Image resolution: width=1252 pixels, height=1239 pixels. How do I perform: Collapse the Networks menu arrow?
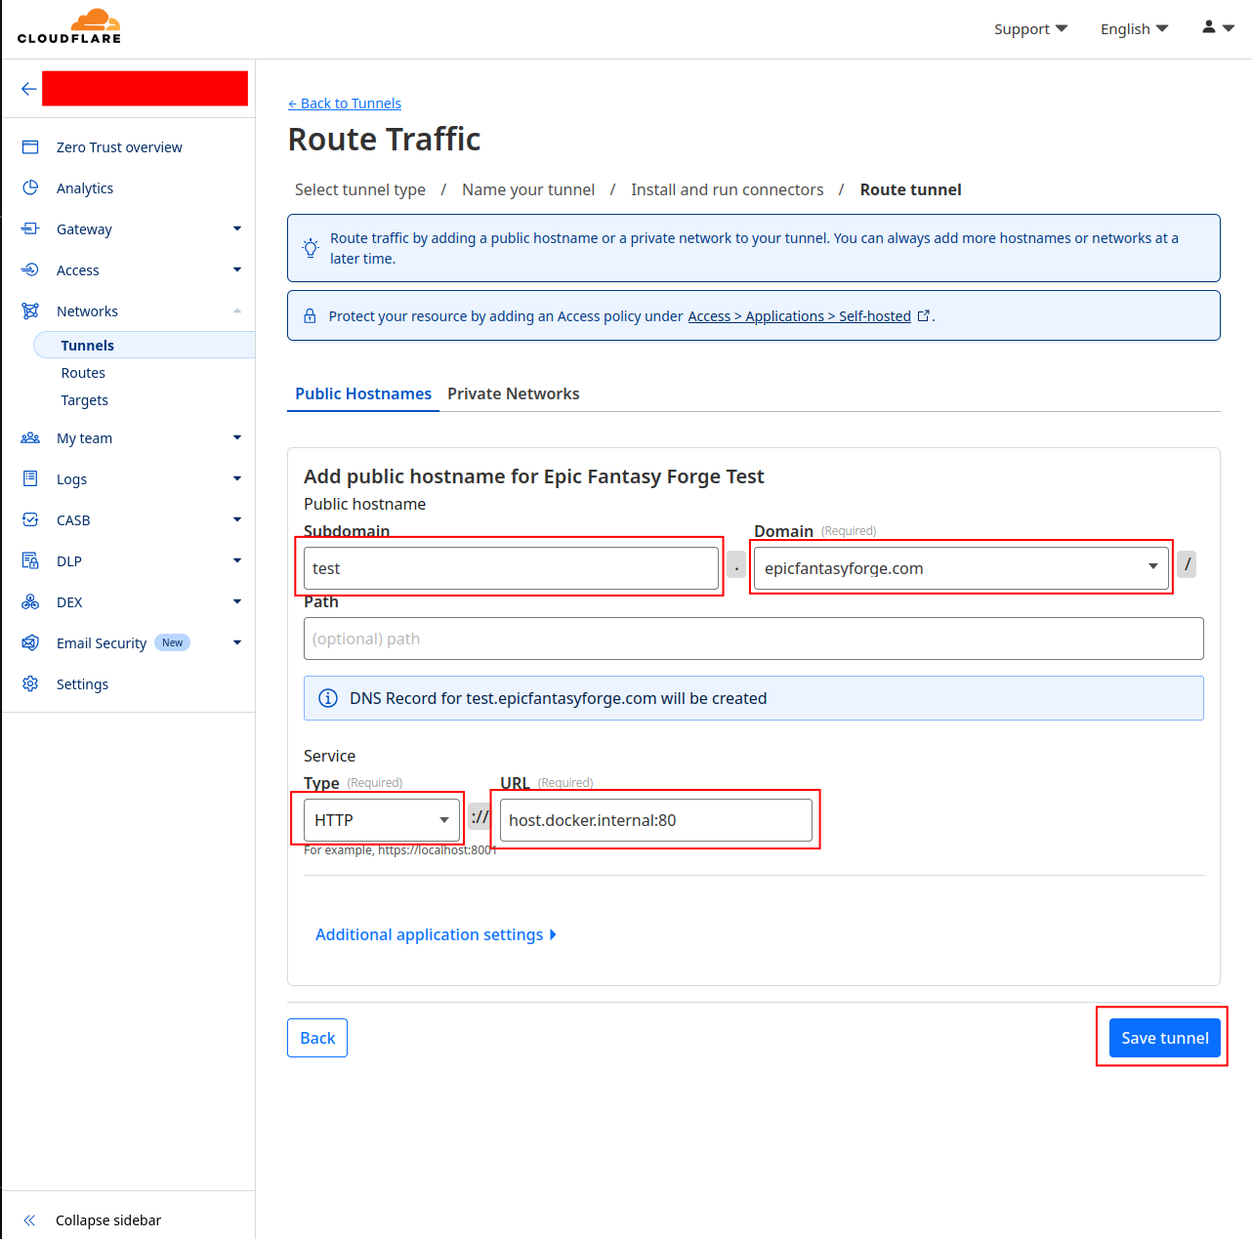pyautogui.click(x=237, y=310)
